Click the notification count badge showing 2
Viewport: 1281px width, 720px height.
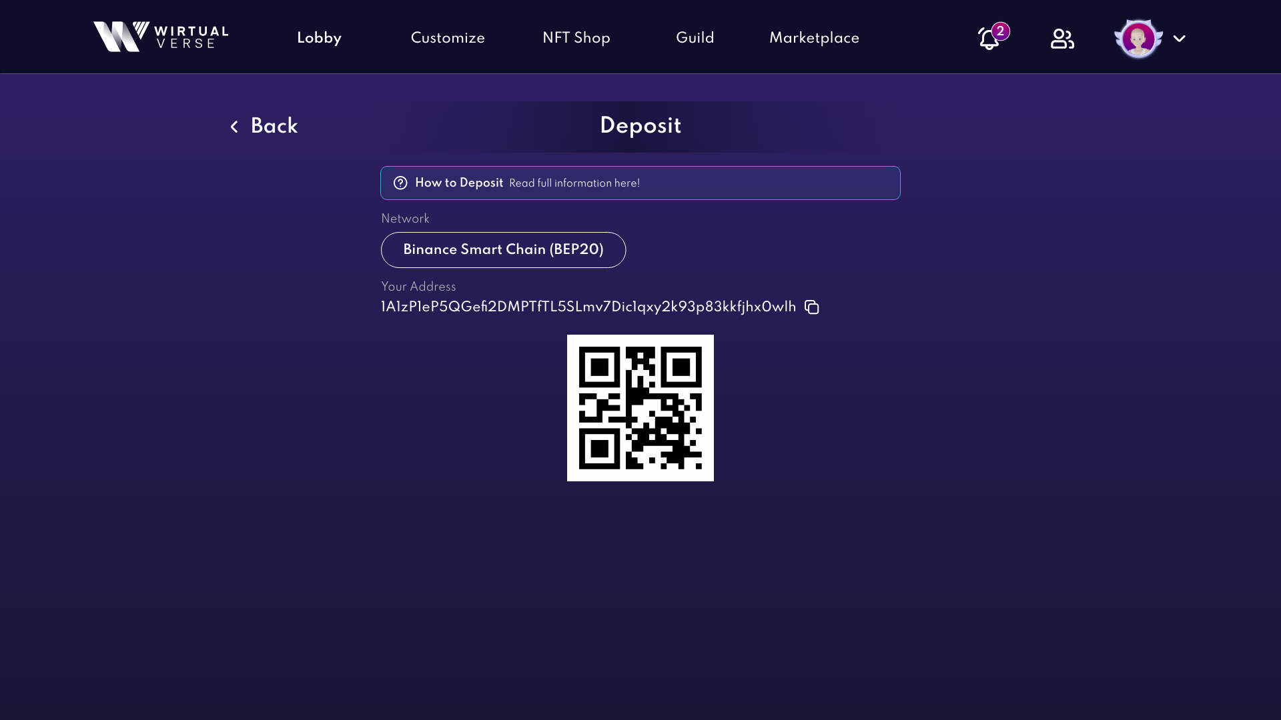pos(1000,31)
